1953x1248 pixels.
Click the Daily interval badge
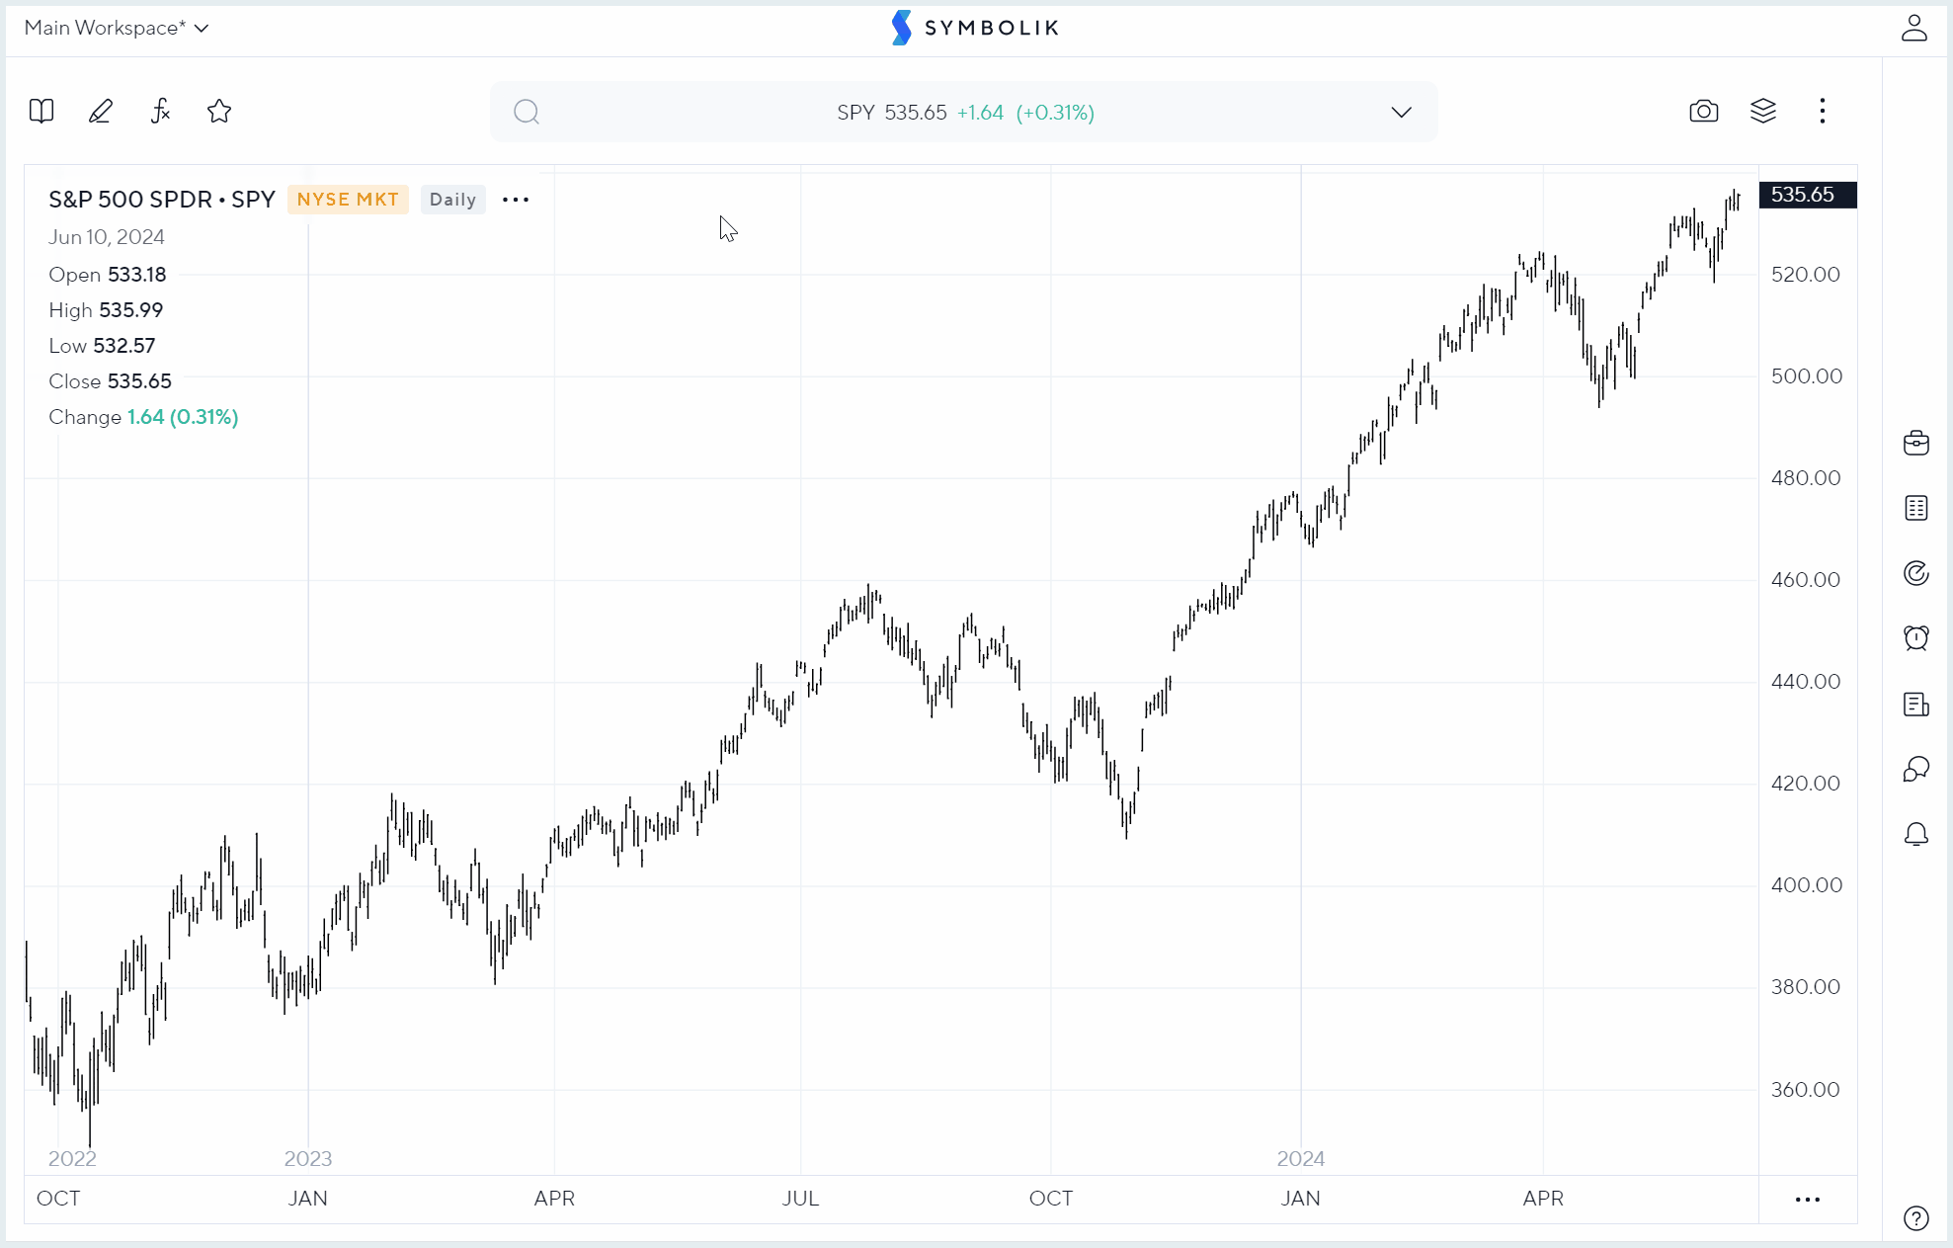coord(452,200)
